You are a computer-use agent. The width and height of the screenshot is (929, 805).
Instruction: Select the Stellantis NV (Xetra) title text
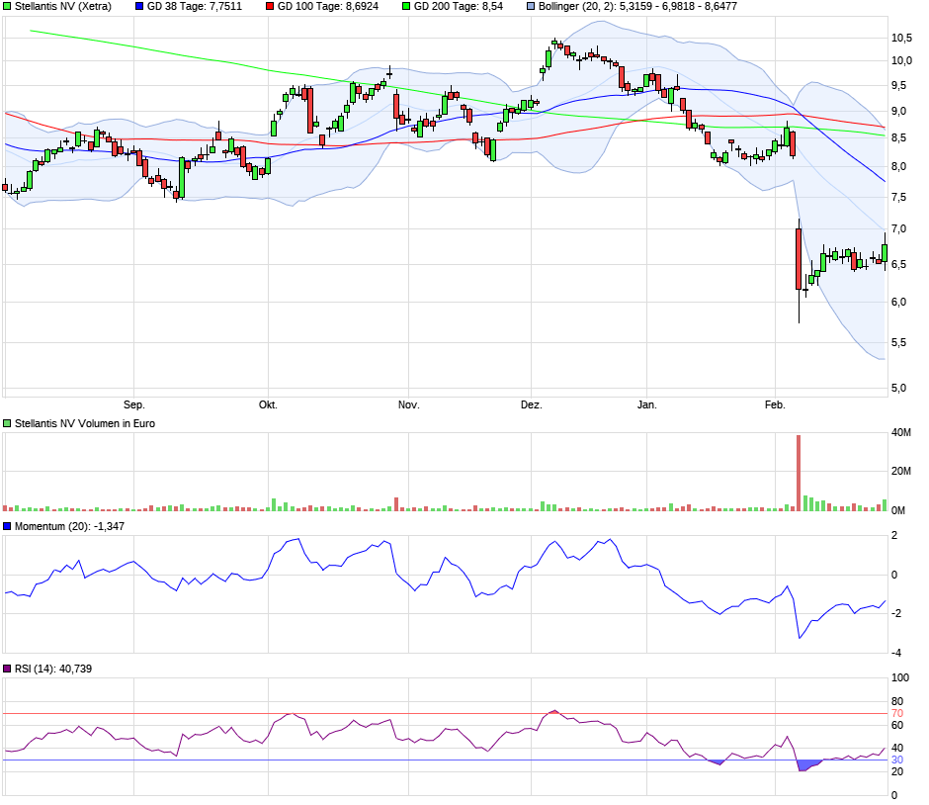tap(63, 6)
